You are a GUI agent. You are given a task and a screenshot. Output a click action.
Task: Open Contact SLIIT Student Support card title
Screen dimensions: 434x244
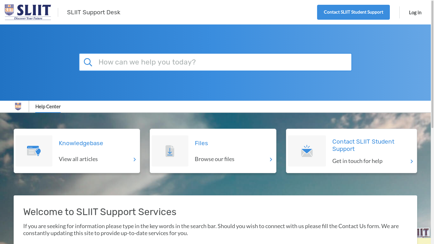[x=363, y=145]
